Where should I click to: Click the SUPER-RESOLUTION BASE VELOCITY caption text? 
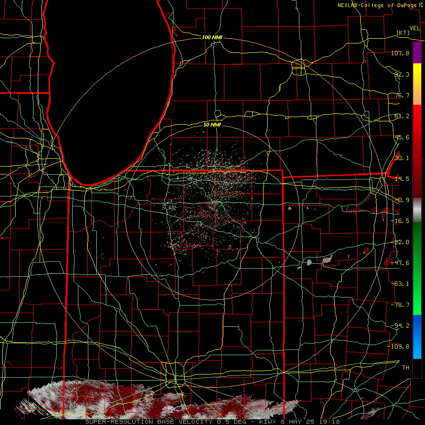150,422
